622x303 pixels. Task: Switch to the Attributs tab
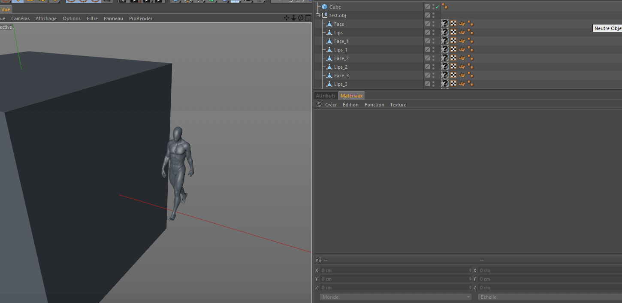tap(326, 96)
